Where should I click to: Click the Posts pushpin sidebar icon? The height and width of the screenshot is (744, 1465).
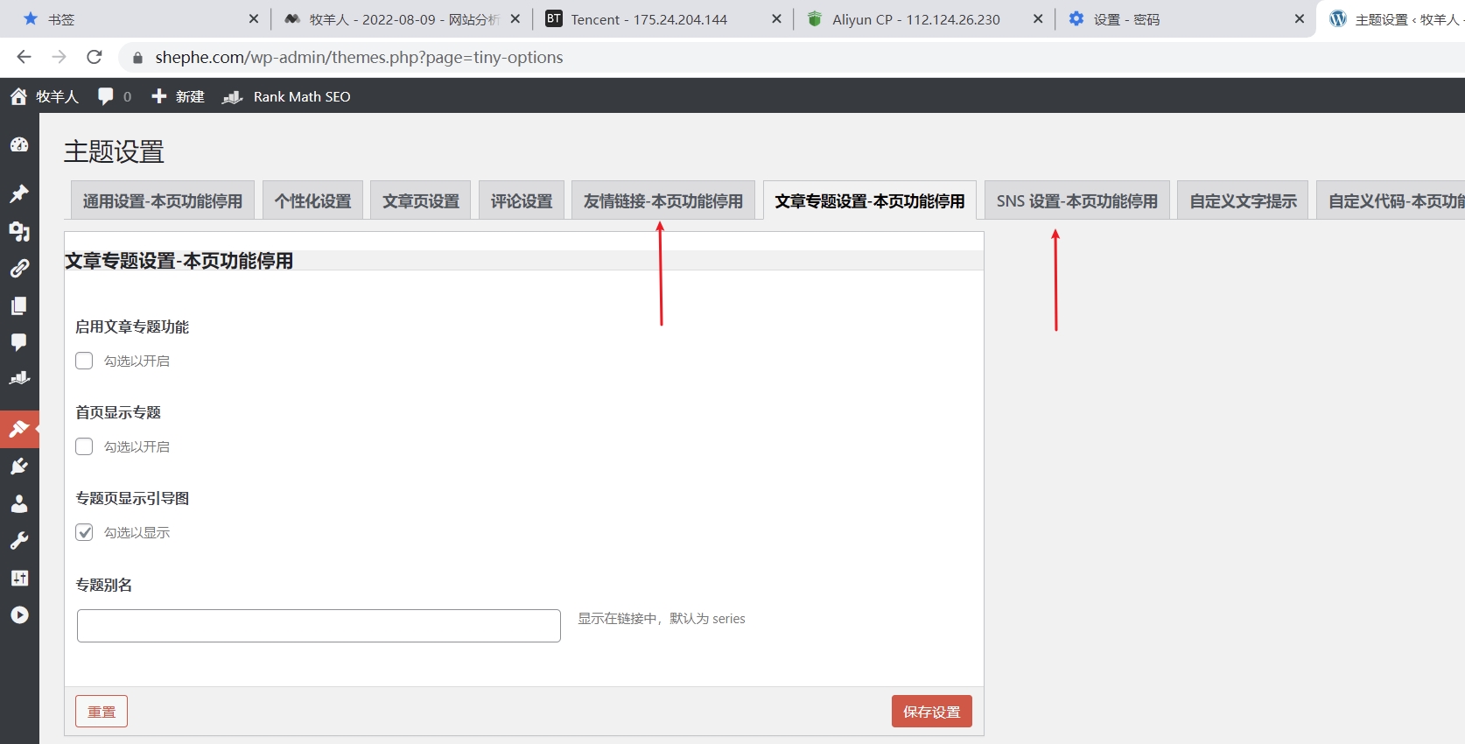[19, 193]
